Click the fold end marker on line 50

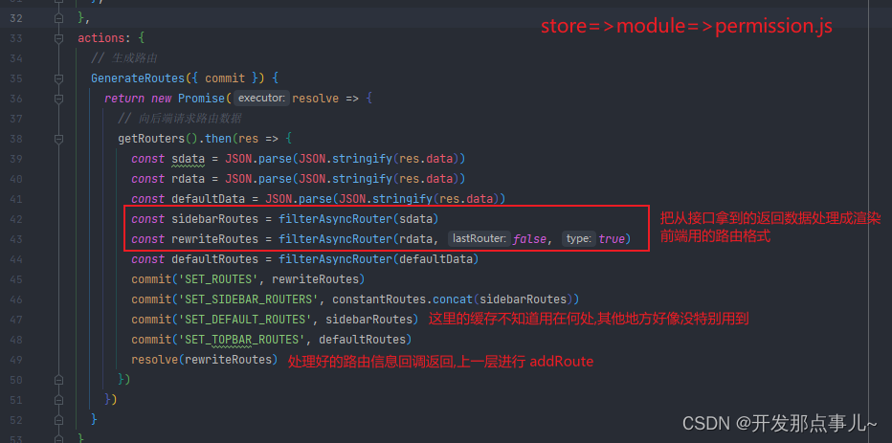pyautogui.click(x=58, y=379)
